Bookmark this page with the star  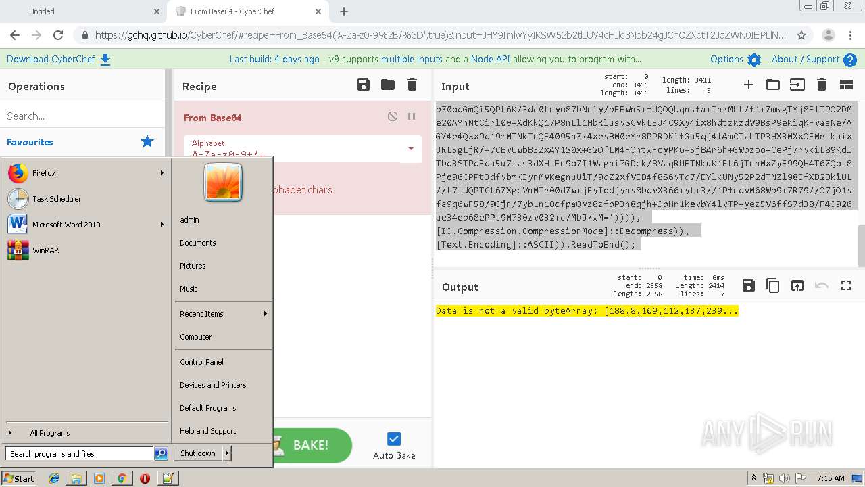pos(801,35)
